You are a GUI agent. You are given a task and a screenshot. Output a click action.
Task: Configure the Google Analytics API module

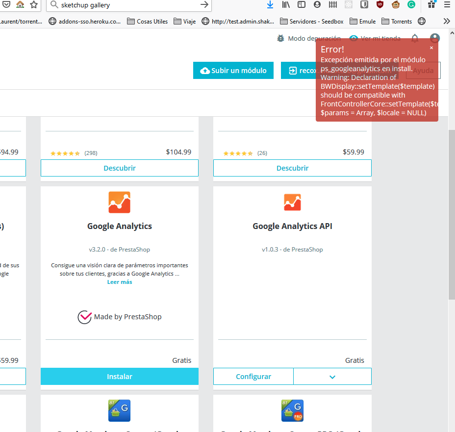pos(253,376)
